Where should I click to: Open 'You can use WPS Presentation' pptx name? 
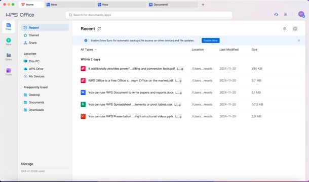131,116
